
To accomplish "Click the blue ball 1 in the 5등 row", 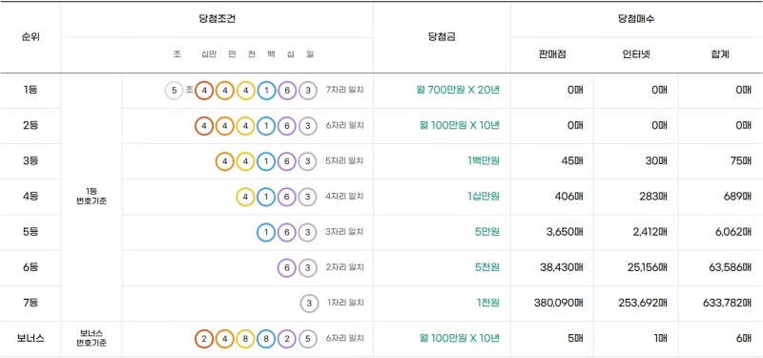I will click(x=266, y=232).
